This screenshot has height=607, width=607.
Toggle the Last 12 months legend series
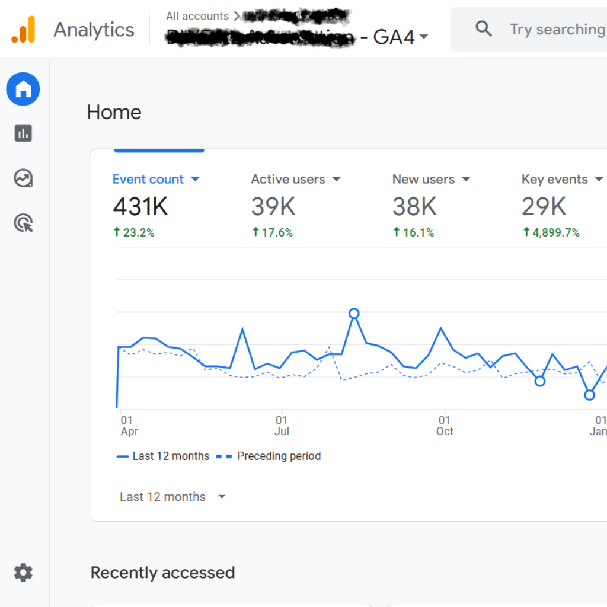tap(163, 456)
